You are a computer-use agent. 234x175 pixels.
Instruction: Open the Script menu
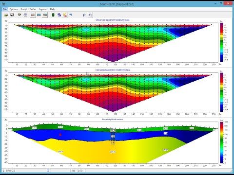click(24, 9)
